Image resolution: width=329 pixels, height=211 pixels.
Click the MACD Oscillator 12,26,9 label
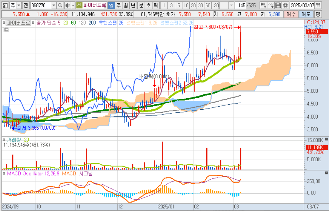34,174
